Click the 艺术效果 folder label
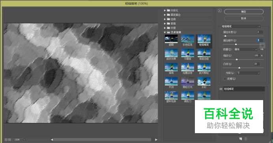The height and width of the screenshot is (143, 273). tap(176, 32)
